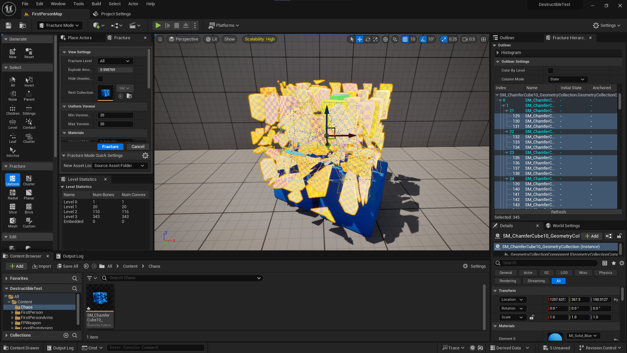This screenshot has width=627, height=353.
Task: Toggle the grid snapping button in viewport
Action: [405, 39]
